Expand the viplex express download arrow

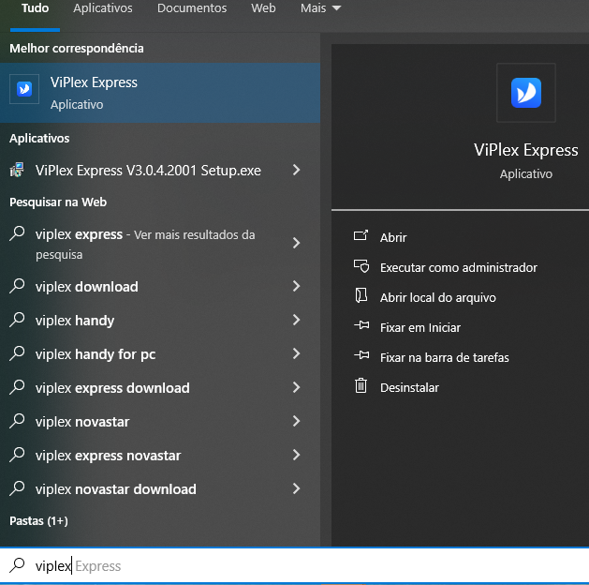click(297, 387)
